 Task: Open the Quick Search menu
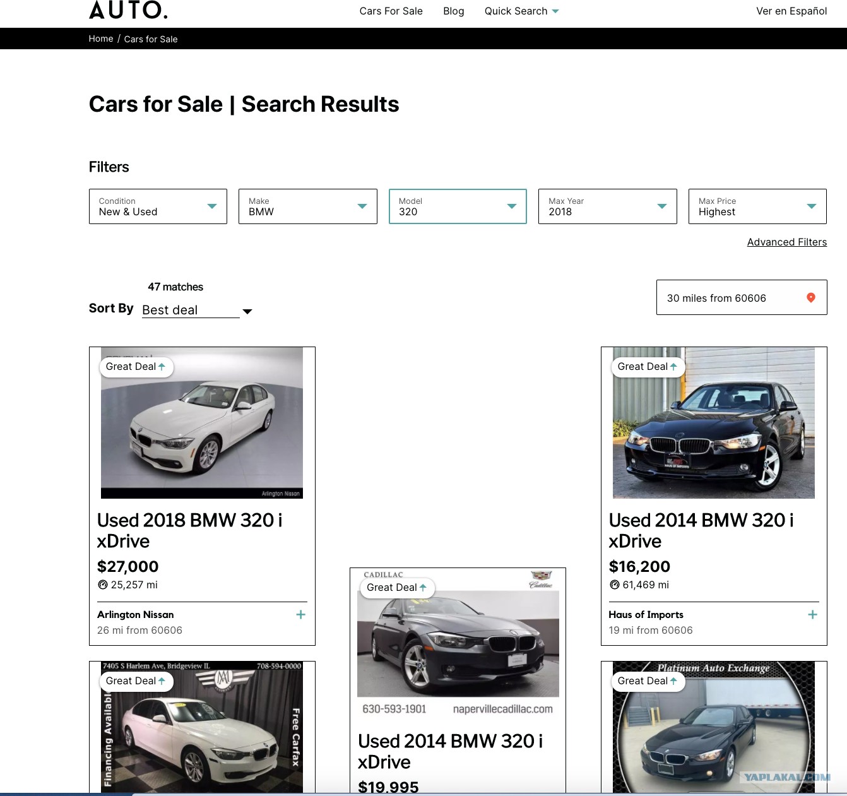[x=522, y=11]
